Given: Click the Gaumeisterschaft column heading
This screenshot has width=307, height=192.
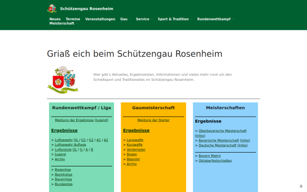Looking at the screenshot, I should click(153, 108).
